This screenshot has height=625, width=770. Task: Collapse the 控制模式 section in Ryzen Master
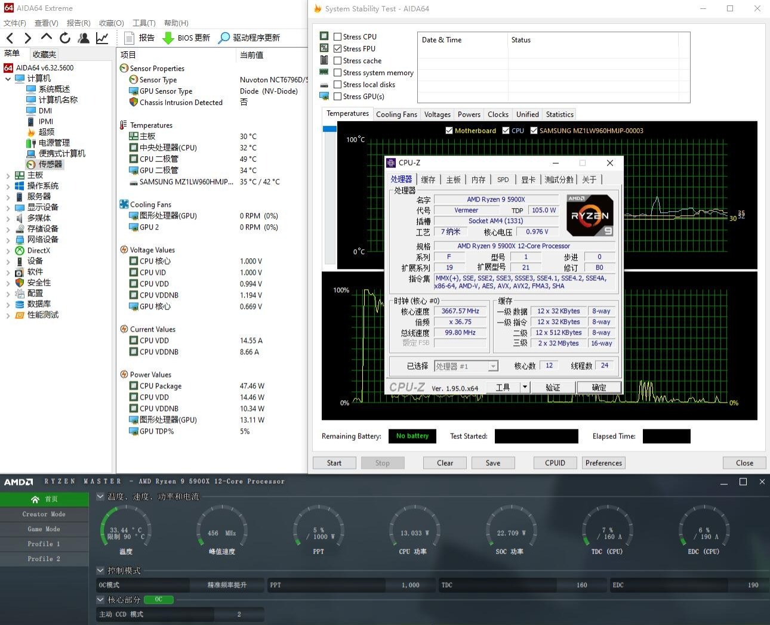100,571
